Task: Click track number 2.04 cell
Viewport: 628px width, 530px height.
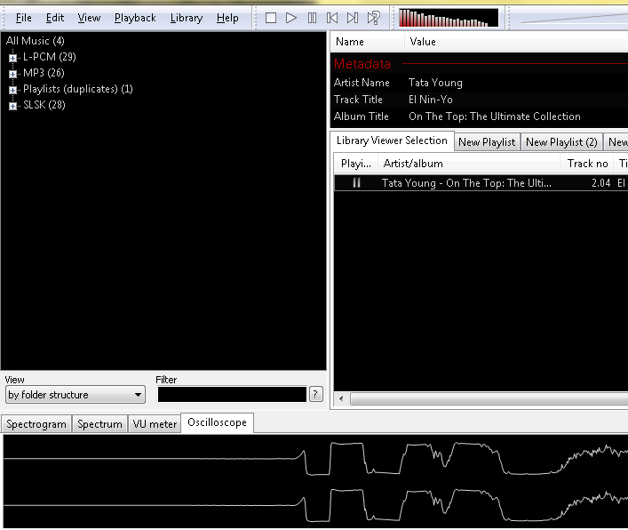Action: click(600, 183)
